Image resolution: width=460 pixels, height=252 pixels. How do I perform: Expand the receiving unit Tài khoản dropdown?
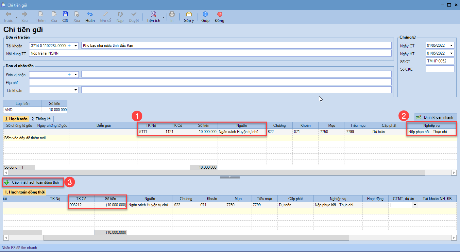(76, 90)
